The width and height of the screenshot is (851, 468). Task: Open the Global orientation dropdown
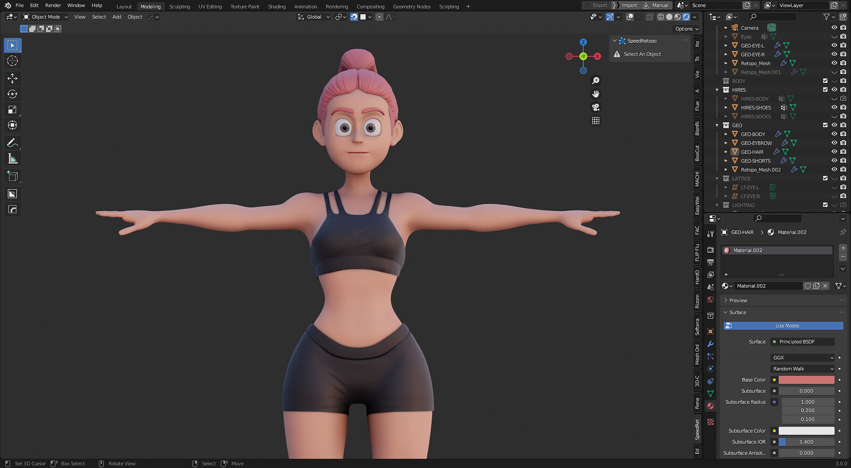[314, 17]
